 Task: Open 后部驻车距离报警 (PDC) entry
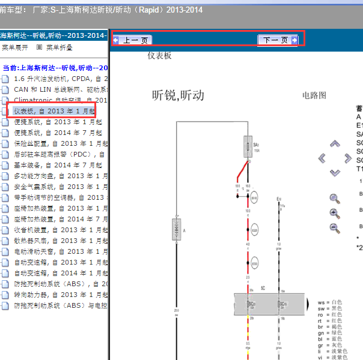[59, 154]
